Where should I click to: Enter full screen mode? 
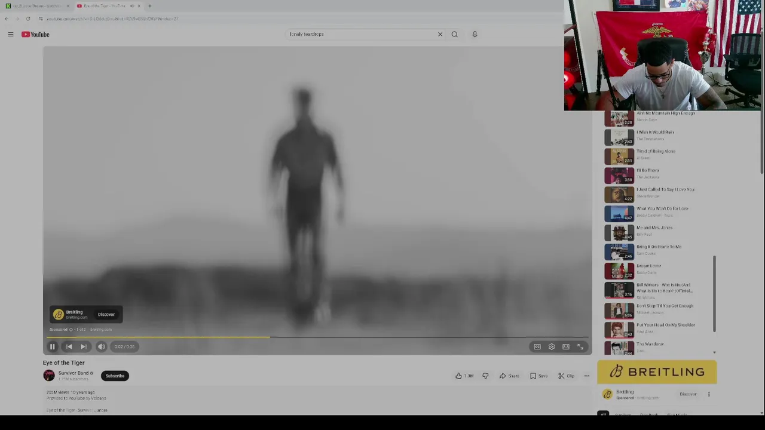click(580, 346)
